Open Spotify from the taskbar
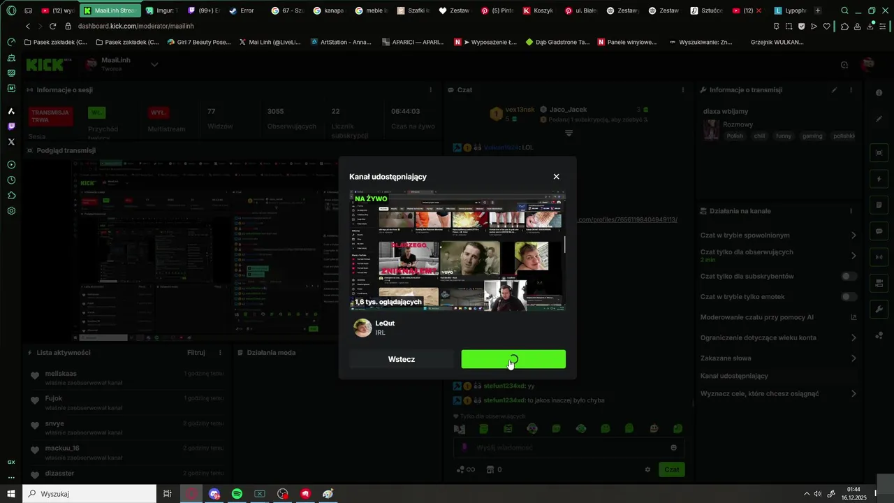Viewport: 894px width, 503px height. [237, 494]
